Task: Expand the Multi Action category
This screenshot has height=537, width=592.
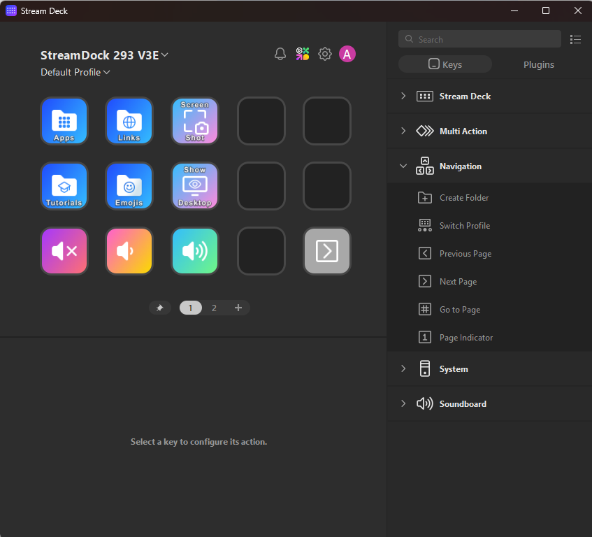Action: (490, 131)
